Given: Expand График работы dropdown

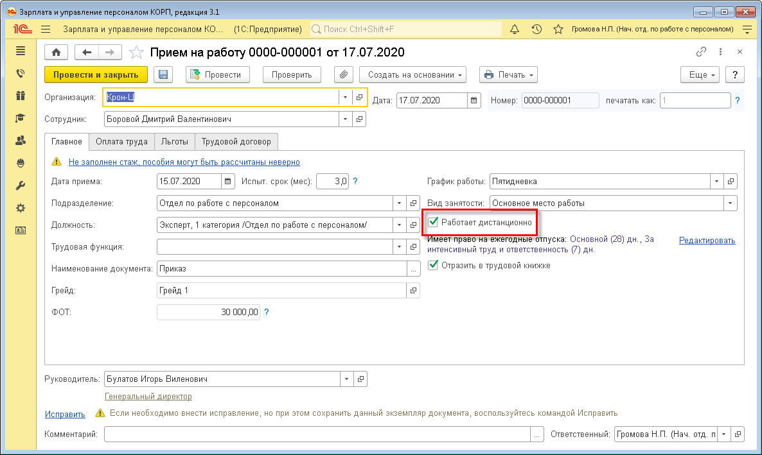Looking at the screenshot, I should coord(718,182).
